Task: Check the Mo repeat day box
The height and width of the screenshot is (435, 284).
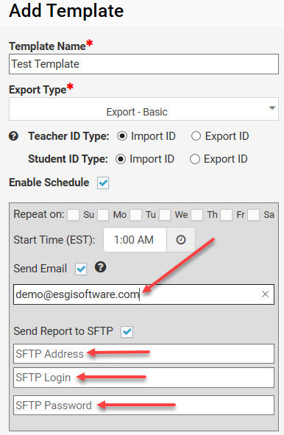Action: point(103,215)
